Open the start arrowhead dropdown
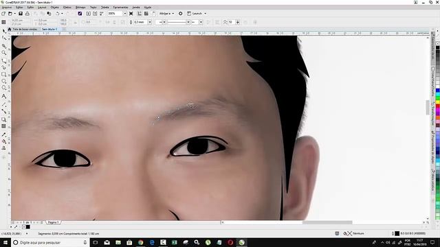440x247 pixels. tap(164, 22)
